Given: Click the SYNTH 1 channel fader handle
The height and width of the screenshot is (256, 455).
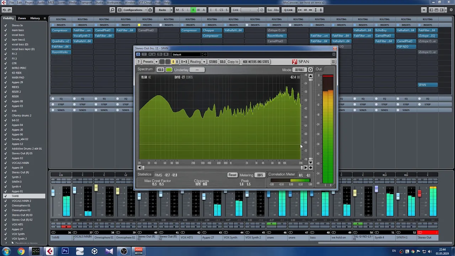Looking at the screenshot, I should 398,196.
